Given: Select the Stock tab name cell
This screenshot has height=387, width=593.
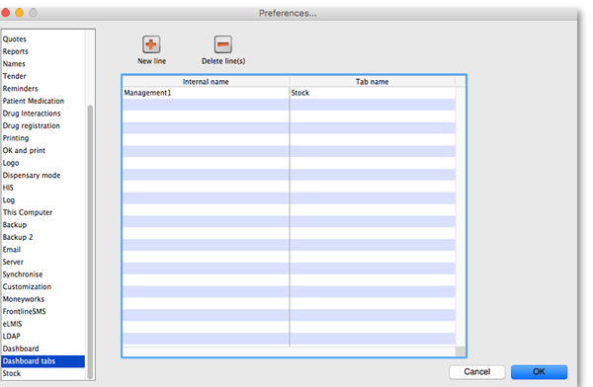Looking at the screenshot, I should click(x=373, y=93).
